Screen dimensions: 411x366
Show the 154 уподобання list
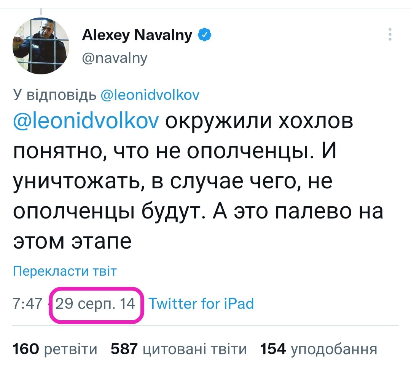pyautogui.click(x=319, y=349)
